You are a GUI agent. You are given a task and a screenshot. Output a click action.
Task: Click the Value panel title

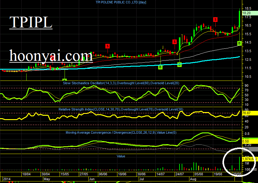121,156
